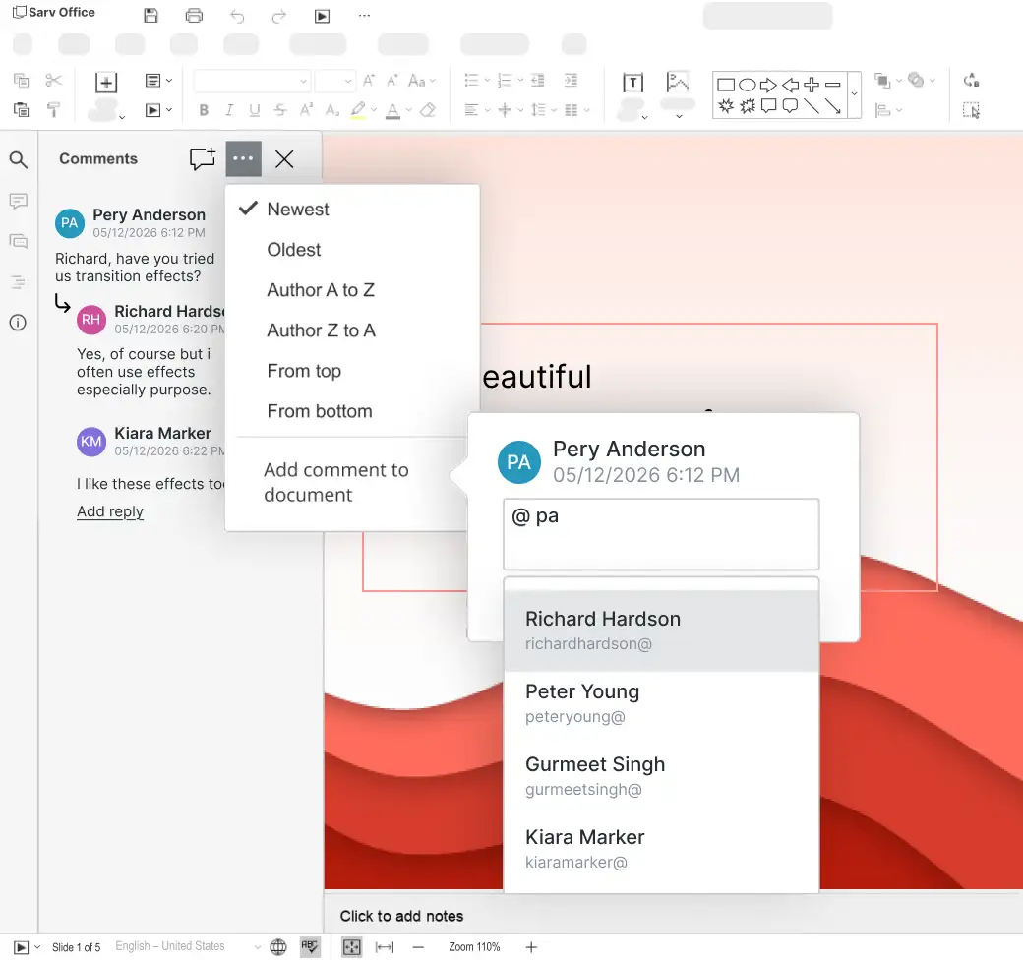
Task: Toggle spell checking in the status bar
Action: click(310, 947)
